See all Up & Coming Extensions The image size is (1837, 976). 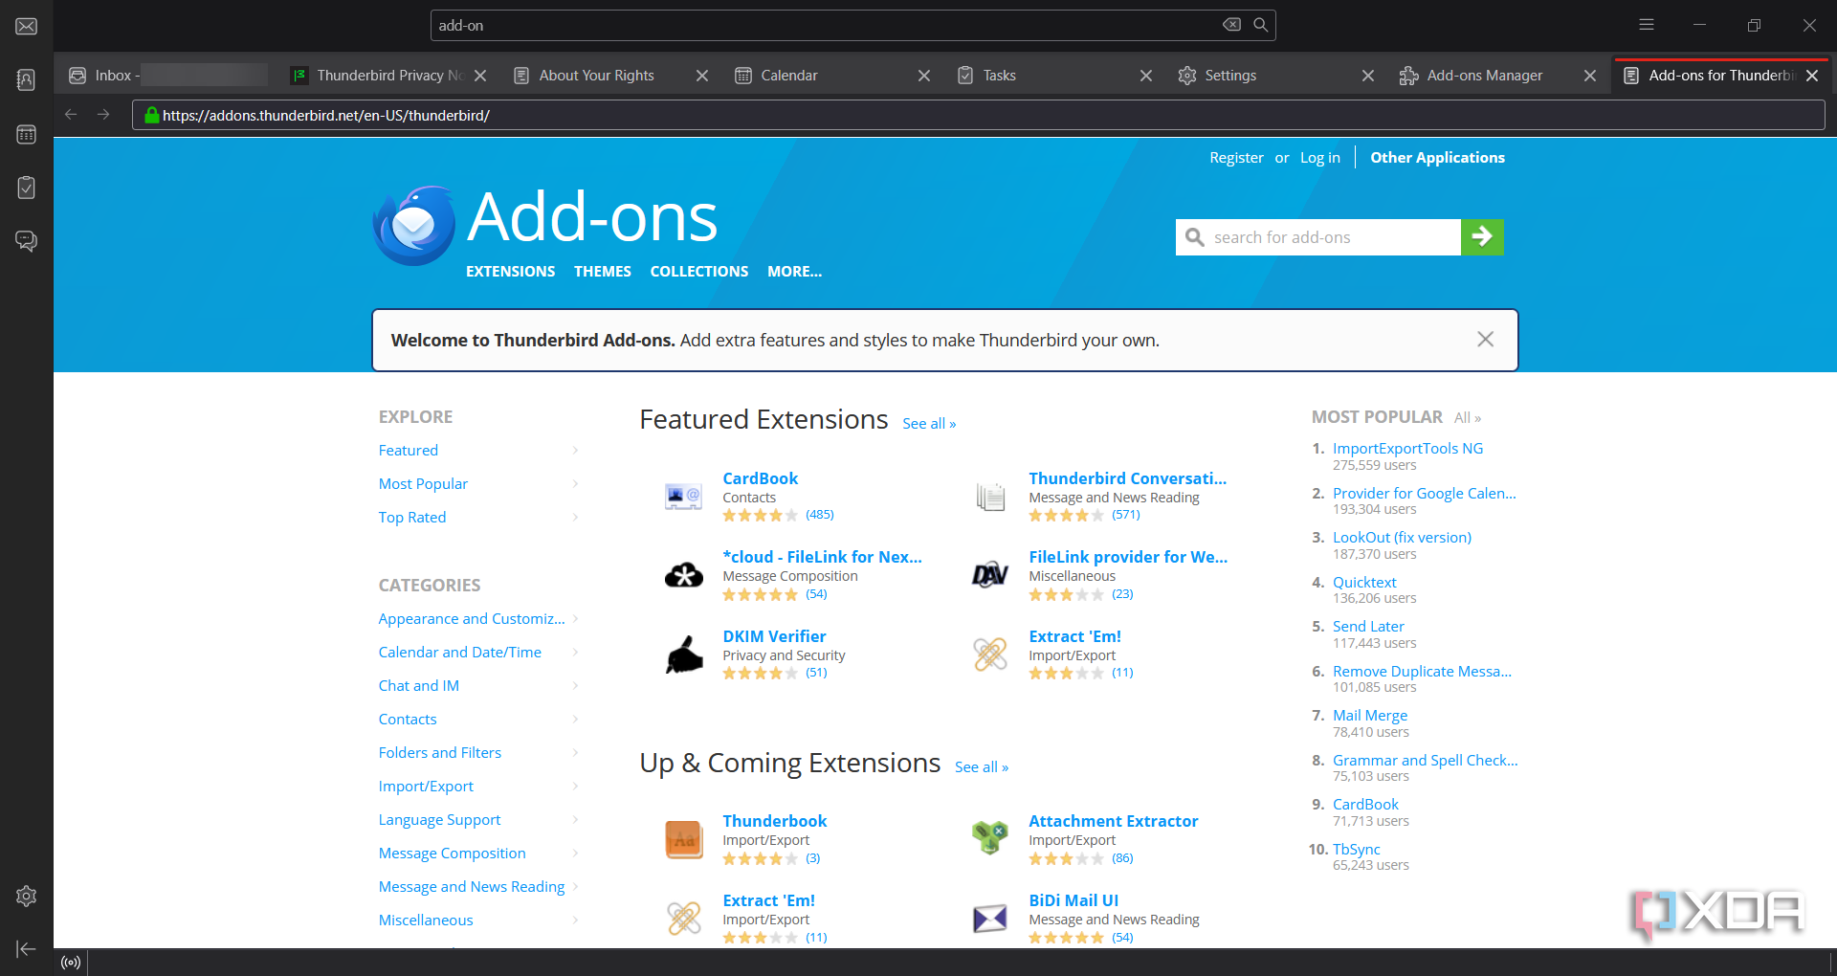click(982, 767)
